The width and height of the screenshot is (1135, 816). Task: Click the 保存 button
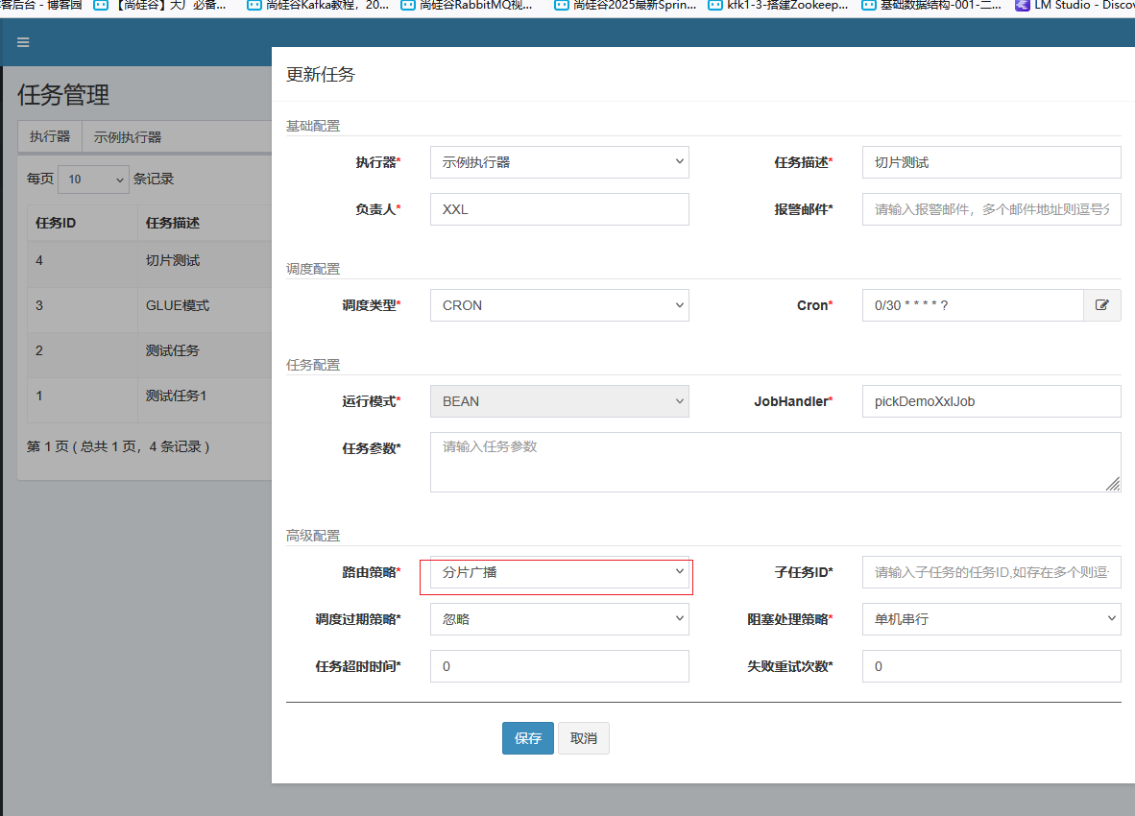(x=528, y=738)
